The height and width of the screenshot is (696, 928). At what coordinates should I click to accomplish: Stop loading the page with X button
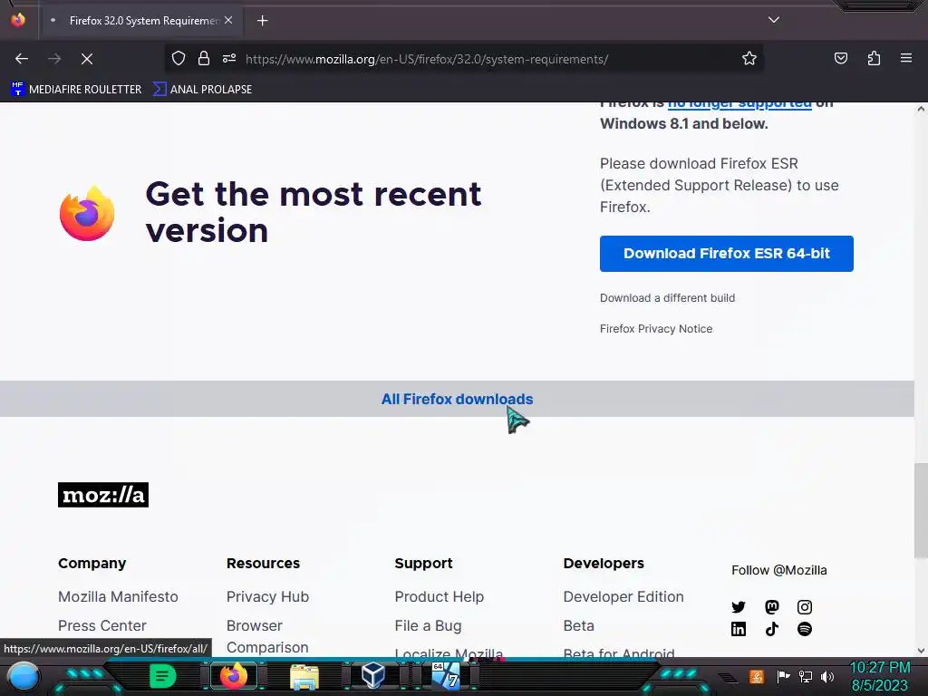pyautogui.click(x=87, y=59)
